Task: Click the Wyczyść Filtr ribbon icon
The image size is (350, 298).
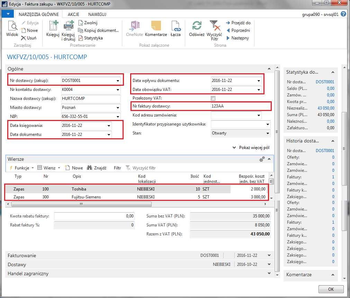Action: [x=215, y=26]
